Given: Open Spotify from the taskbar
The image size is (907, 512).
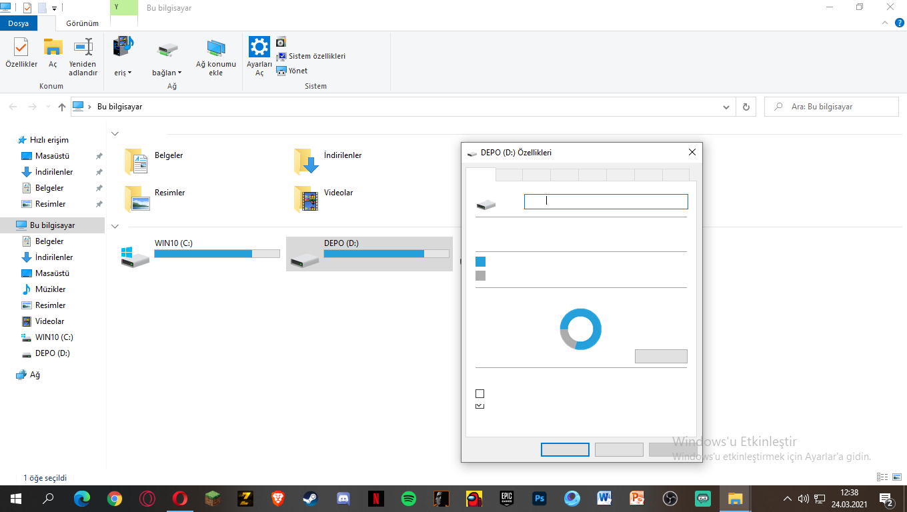Looking at the screenshot, I should coord(409,498).
